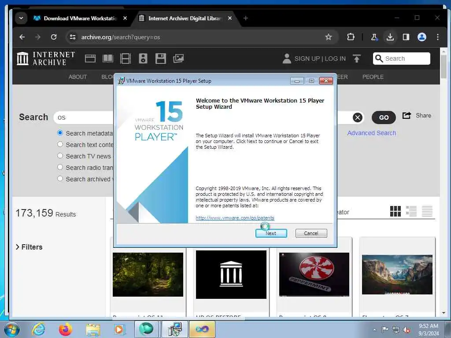Click Next in VMware Setup wizard
Viewport: 451px width, 338px height.
[x=271, y=233]
